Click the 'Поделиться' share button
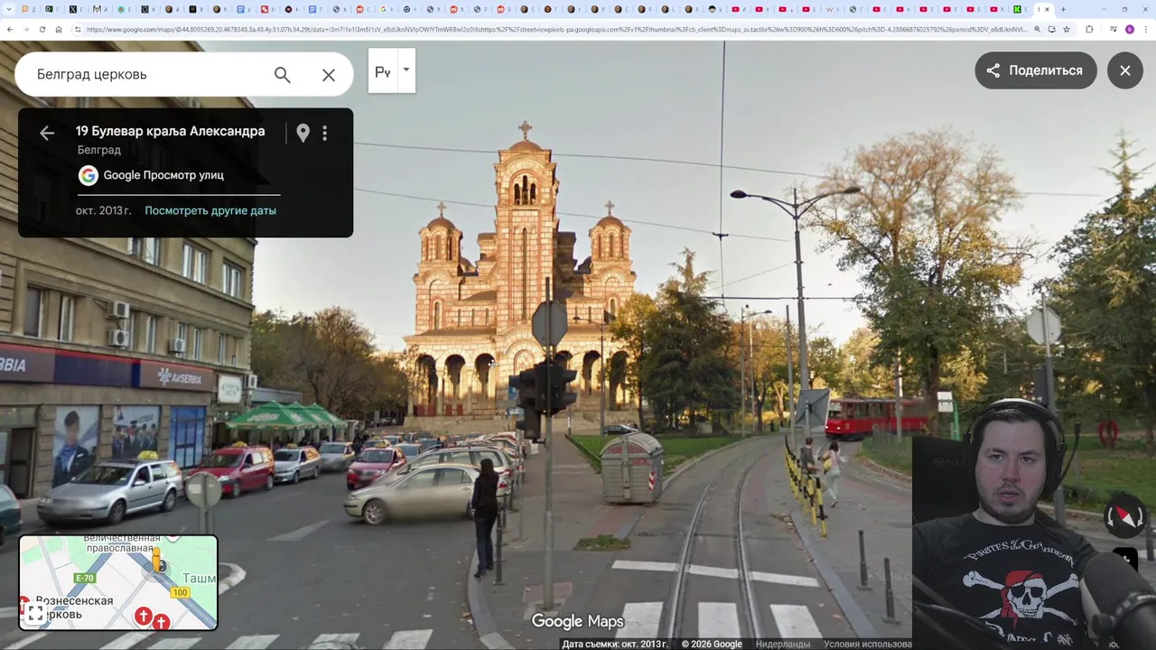The image size is (1156, 650). [1035, 70]
